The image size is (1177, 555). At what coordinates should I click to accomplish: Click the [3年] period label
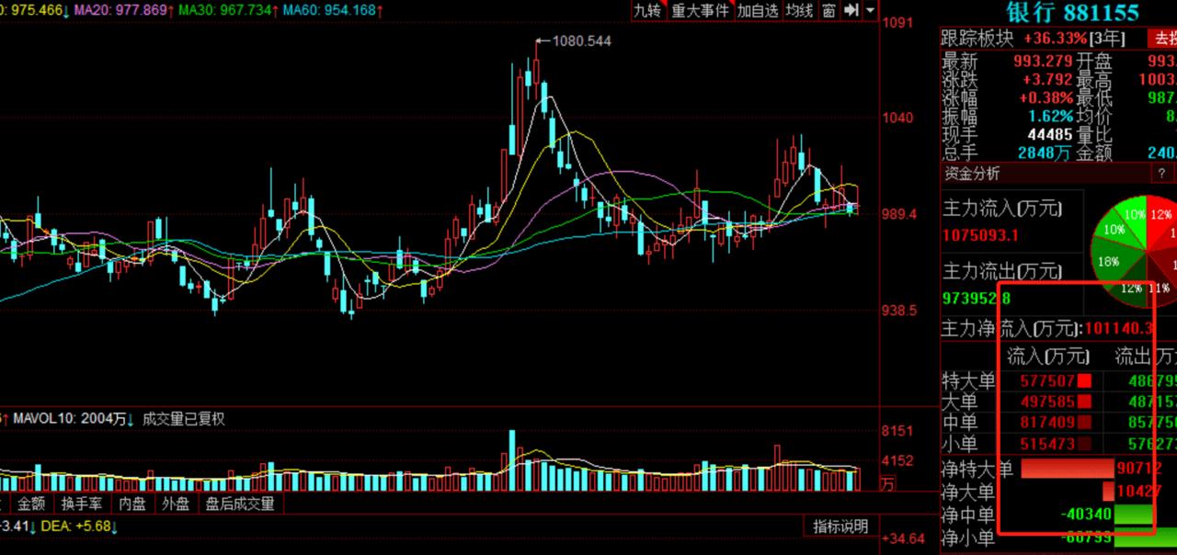(x=1107, y=39)
